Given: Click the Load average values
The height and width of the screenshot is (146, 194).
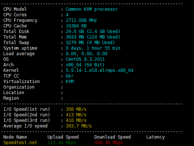Looking at the screenshot, I should point(87,54).
